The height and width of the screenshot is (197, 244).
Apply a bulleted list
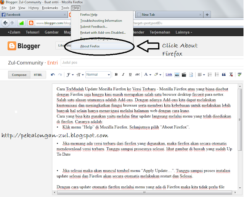coord(217,75)
